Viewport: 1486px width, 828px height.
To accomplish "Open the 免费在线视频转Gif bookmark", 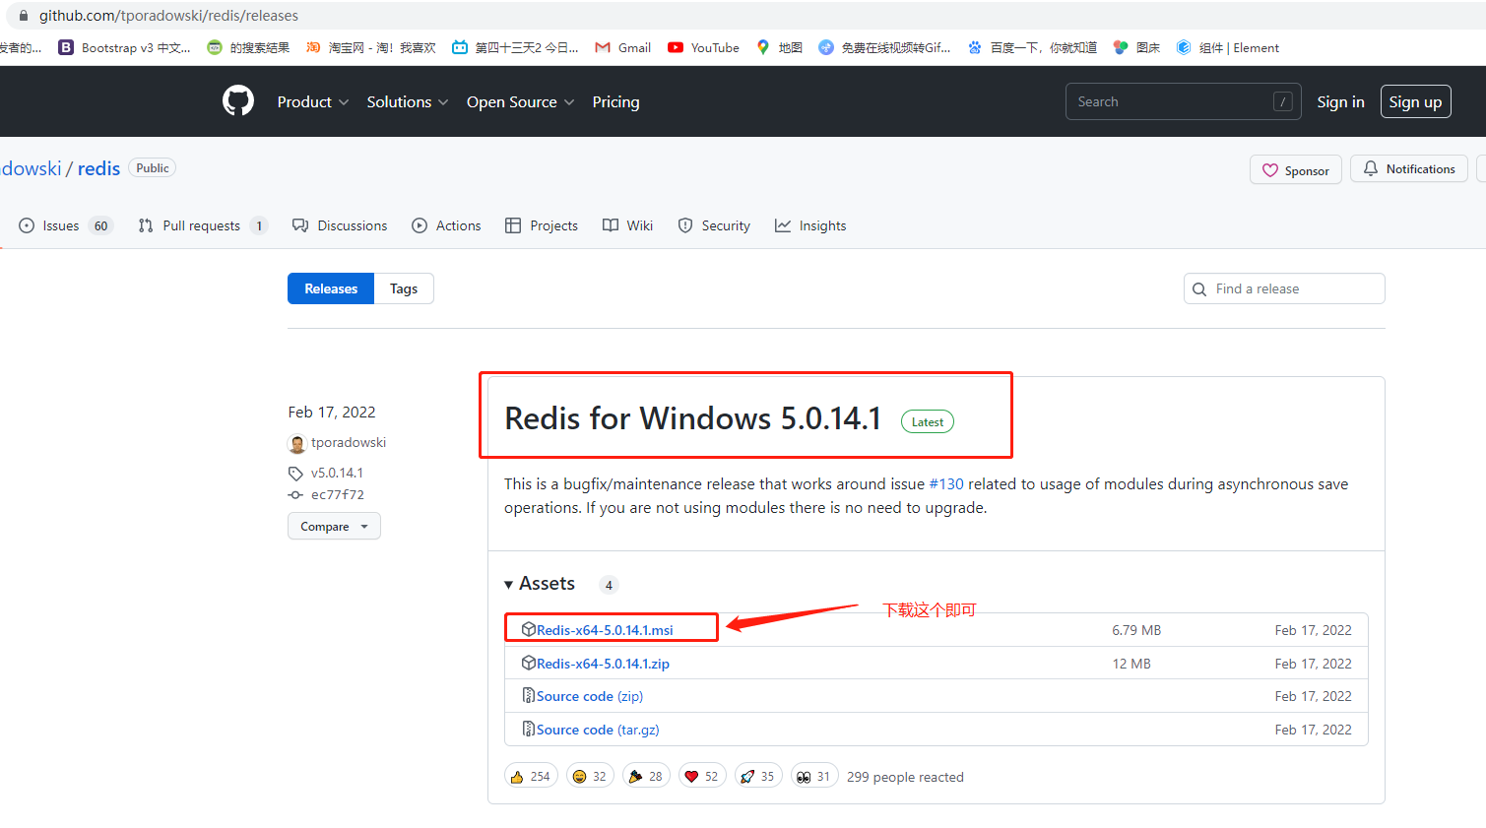I will click(884, 47).
